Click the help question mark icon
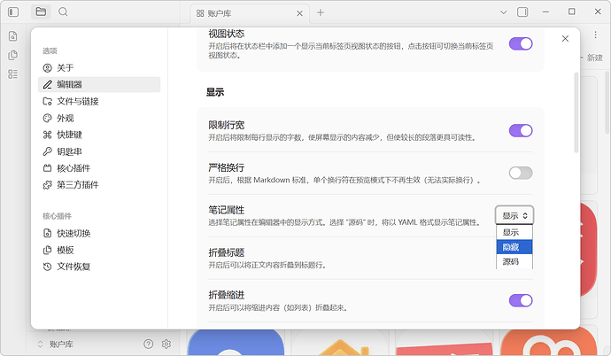This screenshot has width=611, height=356. click(148, 344)
